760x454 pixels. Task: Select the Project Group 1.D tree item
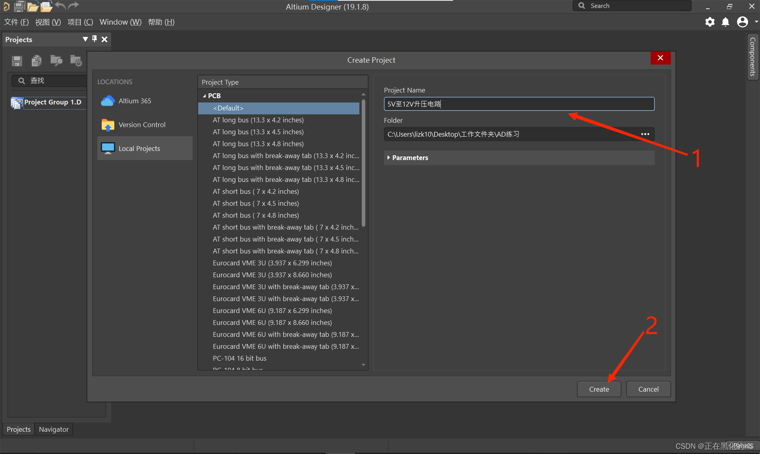(53, 102)
